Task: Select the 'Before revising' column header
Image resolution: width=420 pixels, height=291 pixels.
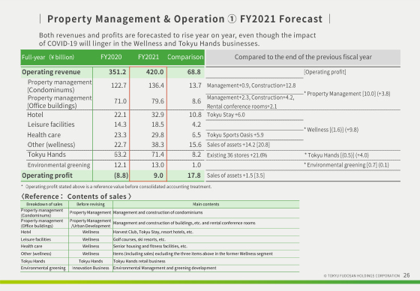Action: (91, 204)
